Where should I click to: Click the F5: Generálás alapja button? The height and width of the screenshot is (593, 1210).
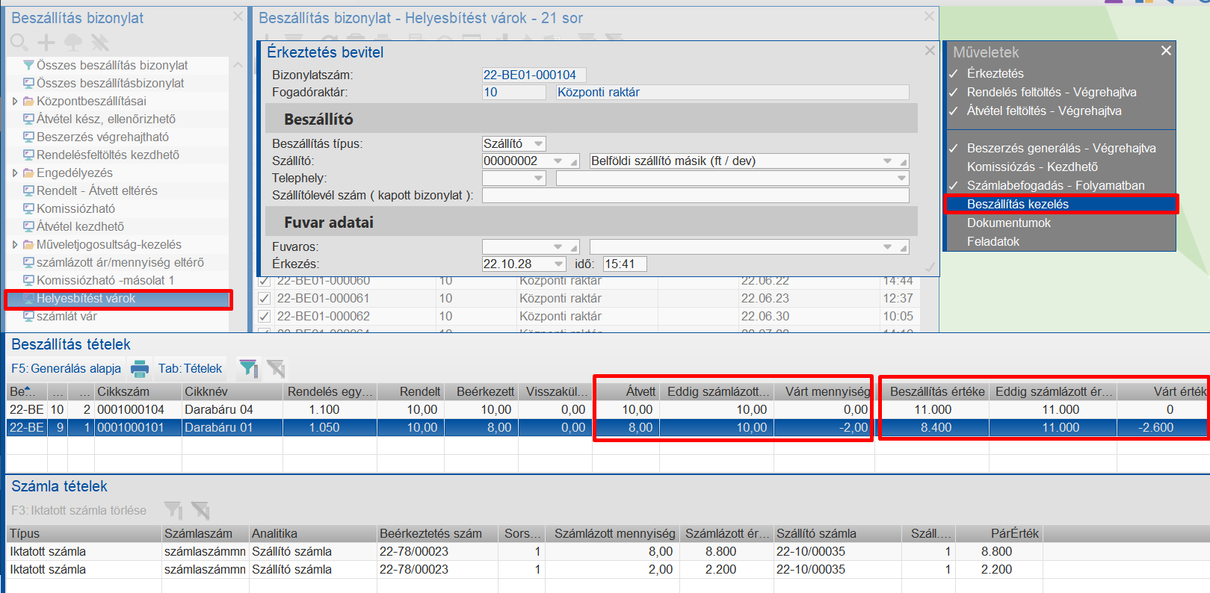[x=66, y=368]
